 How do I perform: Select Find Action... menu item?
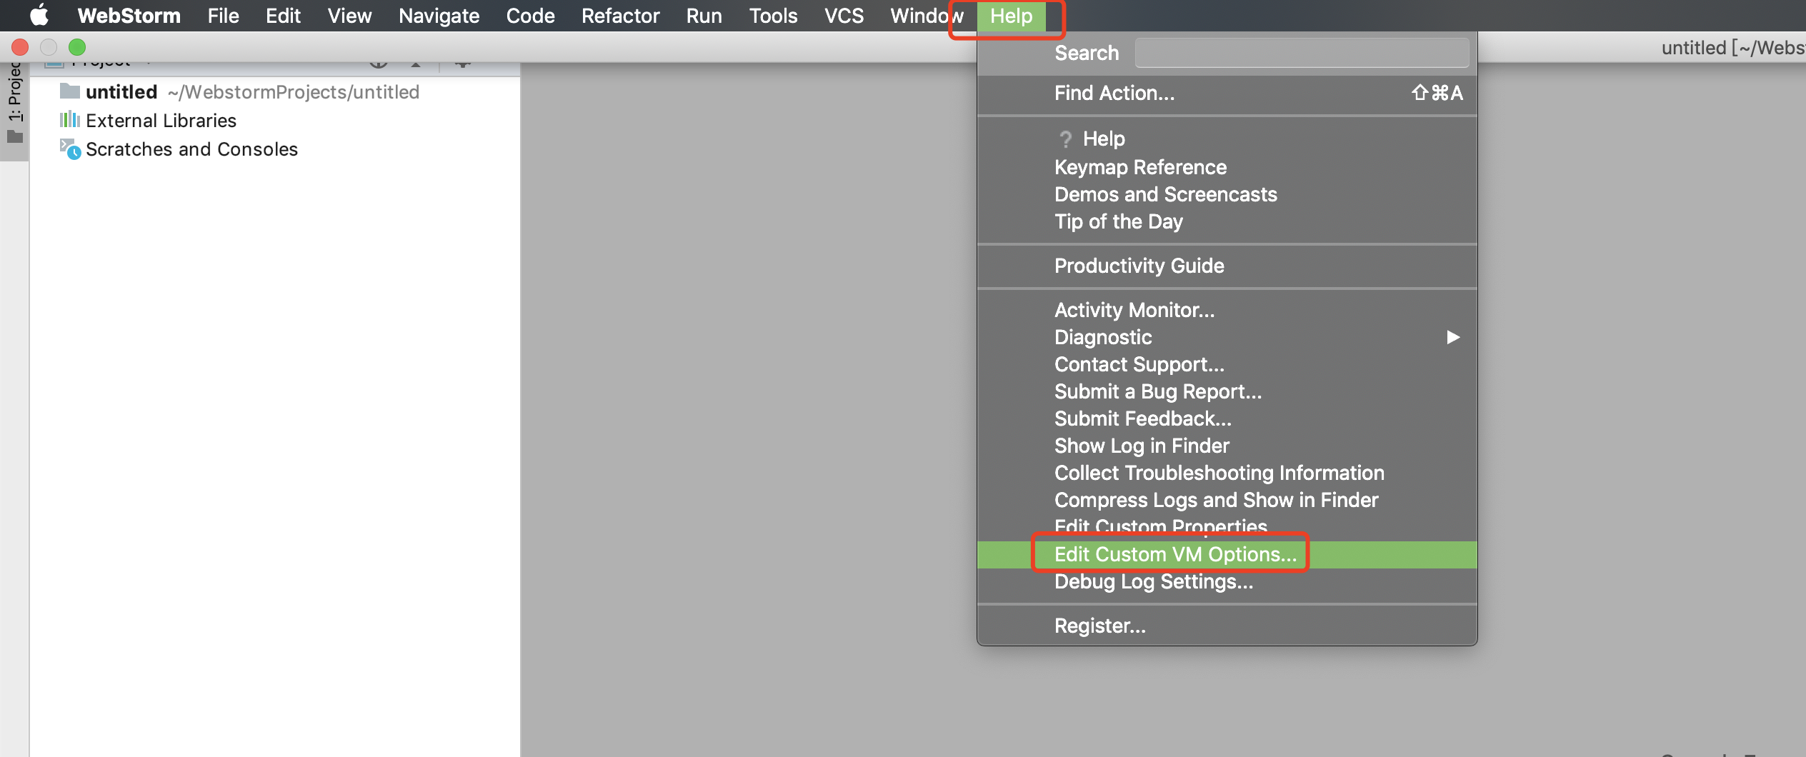[1227, 93]
